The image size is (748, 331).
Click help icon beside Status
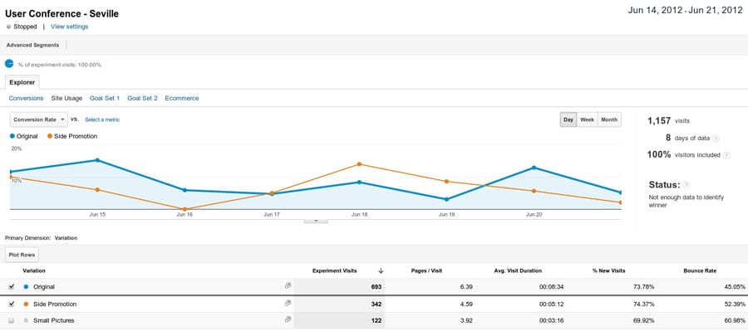[686, 184]
